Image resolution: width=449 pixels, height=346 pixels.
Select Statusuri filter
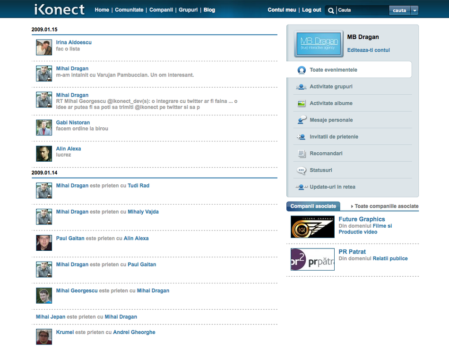pos(321,170)
